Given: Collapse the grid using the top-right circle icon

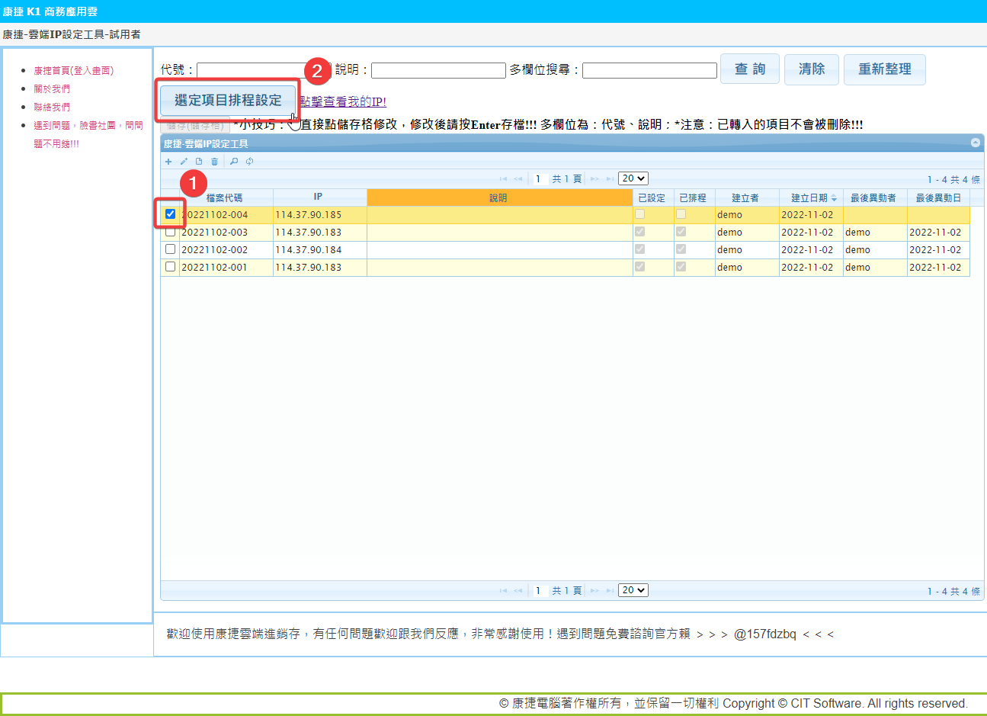Looking at the screenshot, I should click(x=975, y=143).
